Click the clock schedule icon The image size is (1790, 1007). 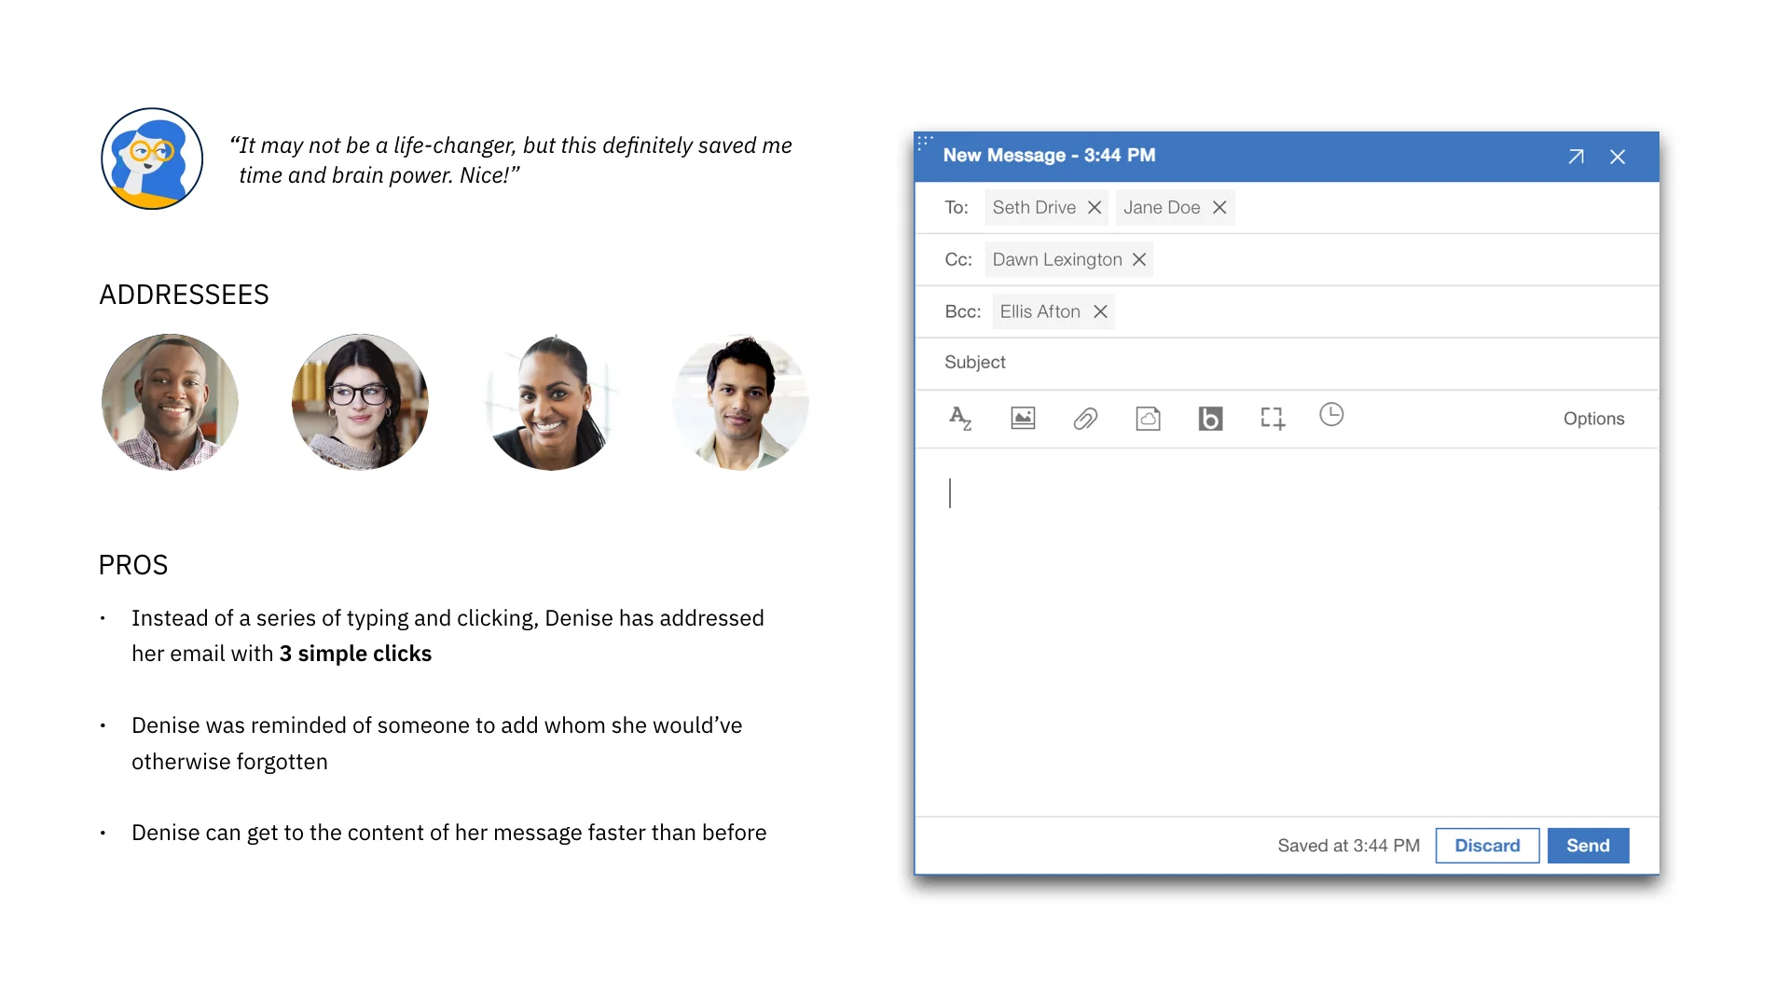pyautogui.click(x=1331, y=415)
